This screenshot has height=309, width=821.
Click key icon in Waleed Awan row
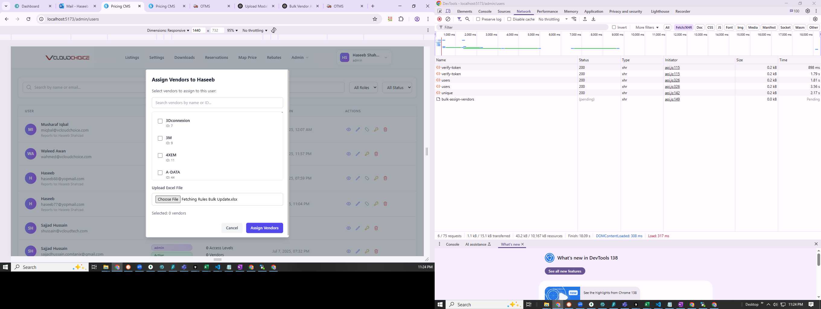[367, 154]
